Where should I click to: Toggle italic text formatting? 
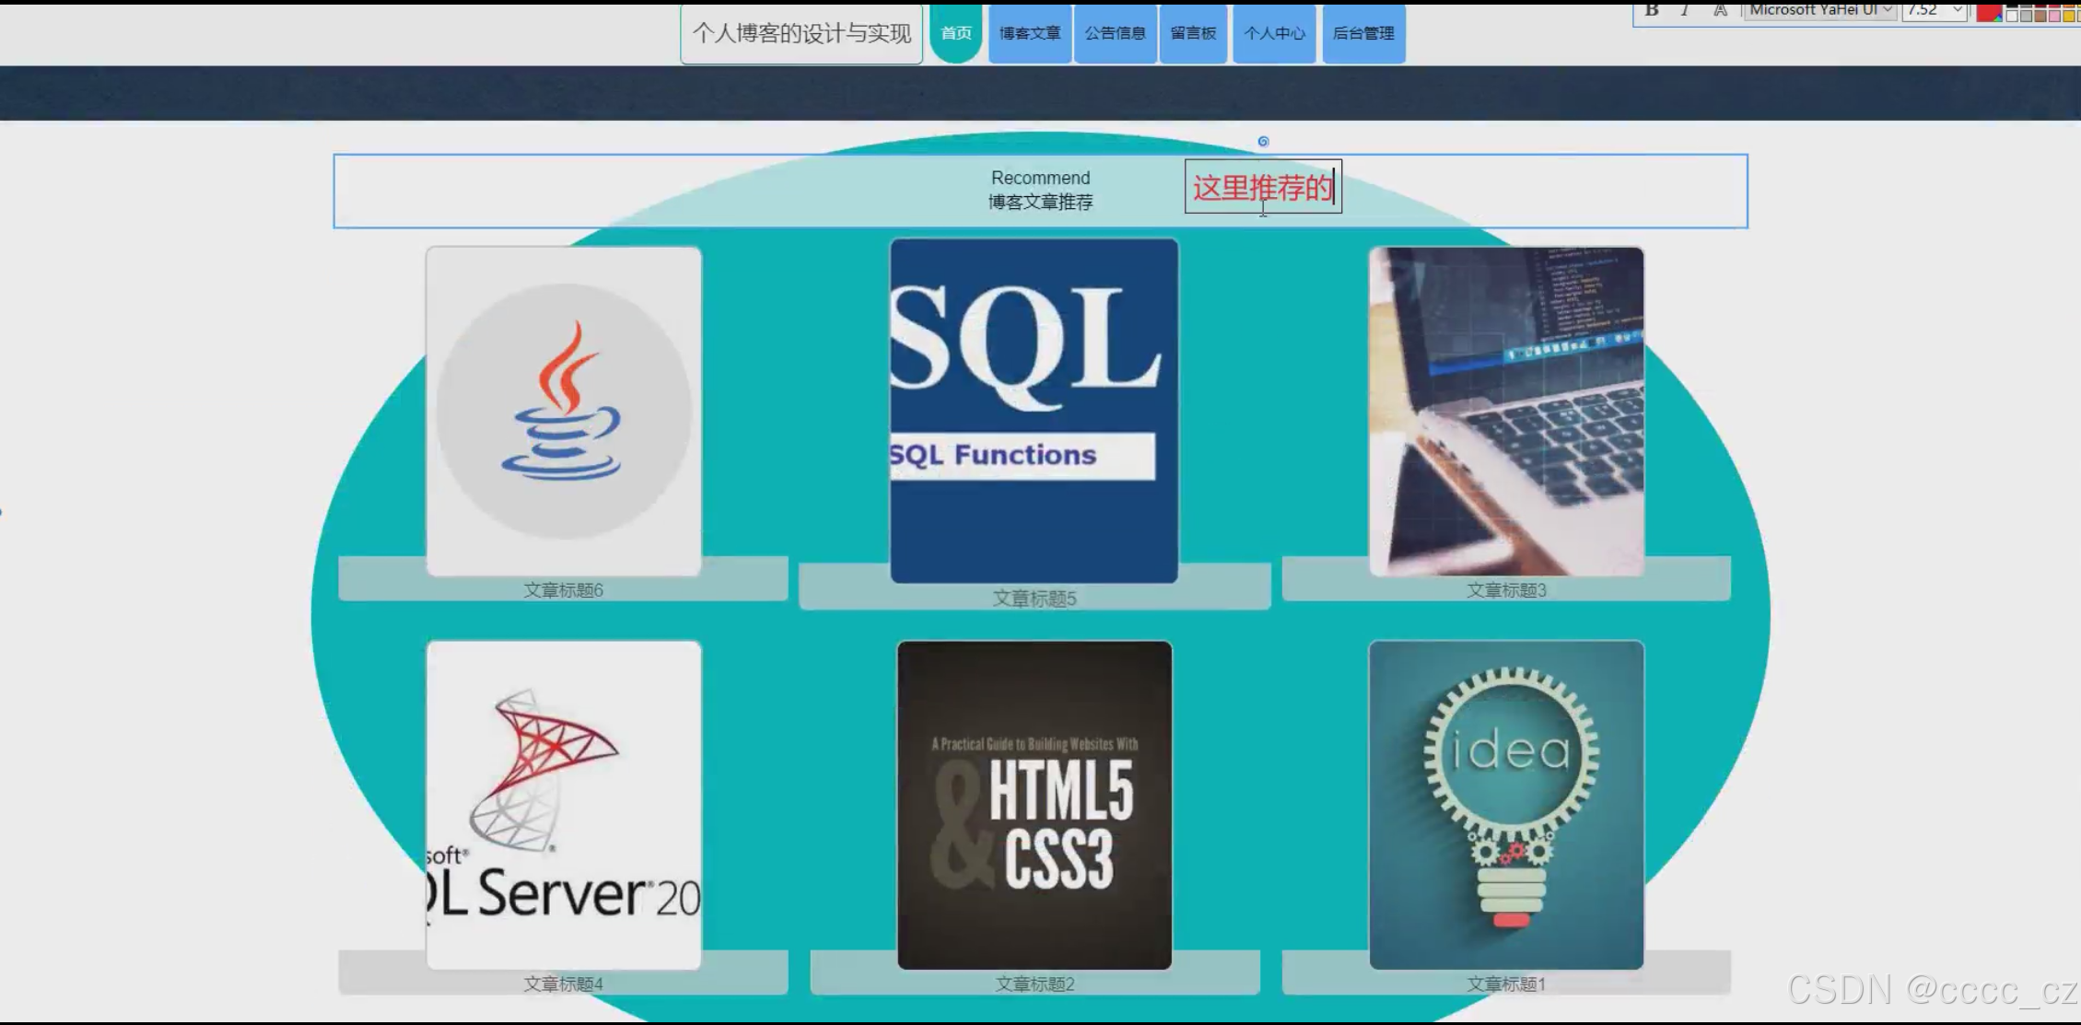click(x=1685, y=10)
